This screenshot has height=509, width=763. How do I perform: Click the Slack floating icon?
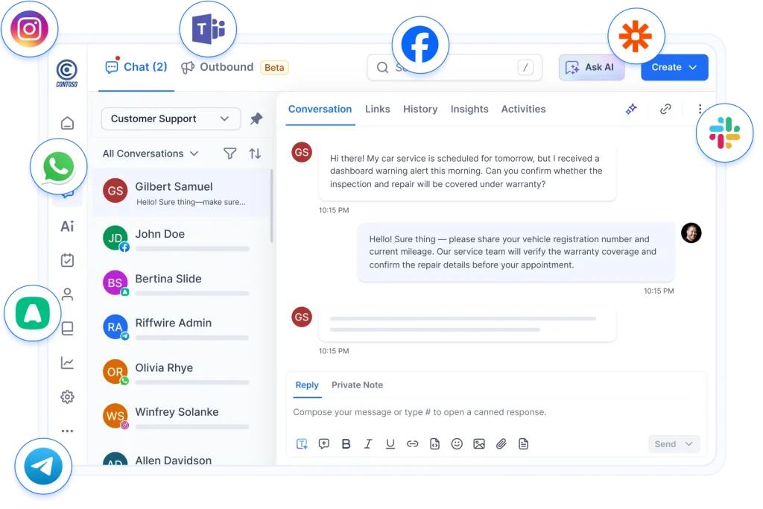coord(724,133)
